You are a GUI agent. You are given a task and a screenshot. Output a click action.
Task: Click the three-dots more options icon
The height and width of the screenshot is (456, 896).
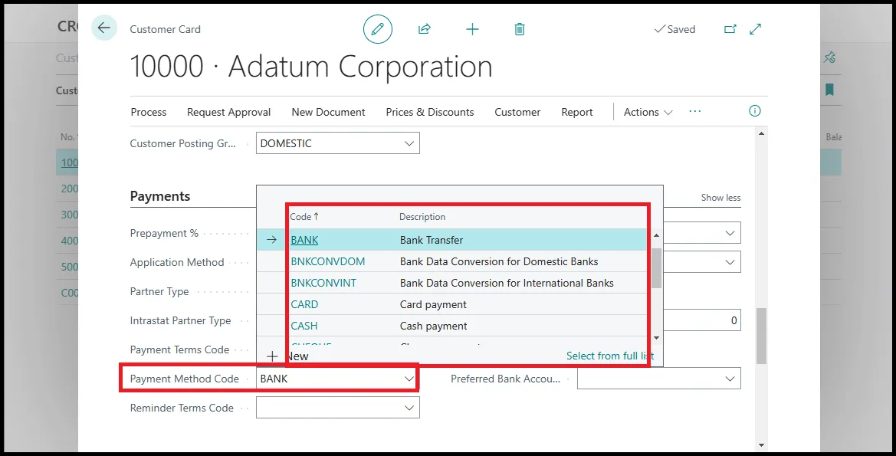695,111
